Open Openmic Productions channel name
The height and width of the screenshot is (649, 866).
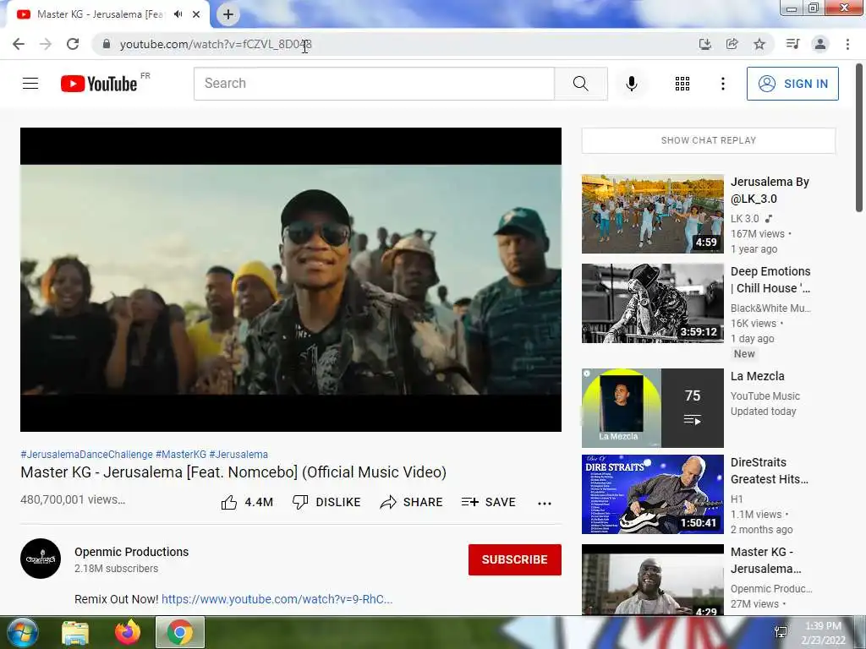(131, 552)
